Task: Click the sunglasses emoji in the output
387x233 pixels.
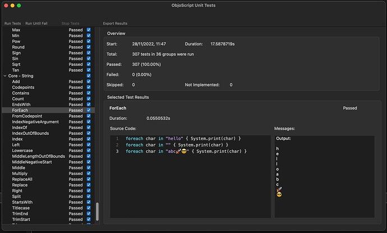Action: click(279, 194)
